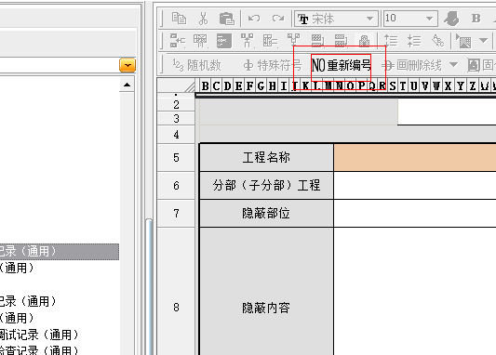Open the 特殊符号 tool
The width and height of the screenshot is (496, 355).
[273, 65]
